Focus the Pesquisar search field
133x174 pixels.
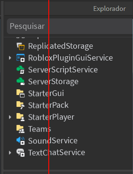coord(70,26)
